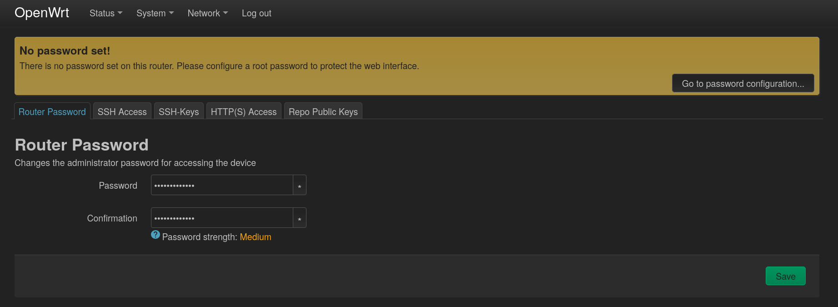Expand the System menu
Image resolution: width=838 pixels, height=307 pixels.
tap(155, 13)
